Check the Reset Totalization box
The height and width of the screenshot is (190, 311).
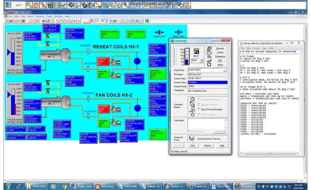click(199, 114)
